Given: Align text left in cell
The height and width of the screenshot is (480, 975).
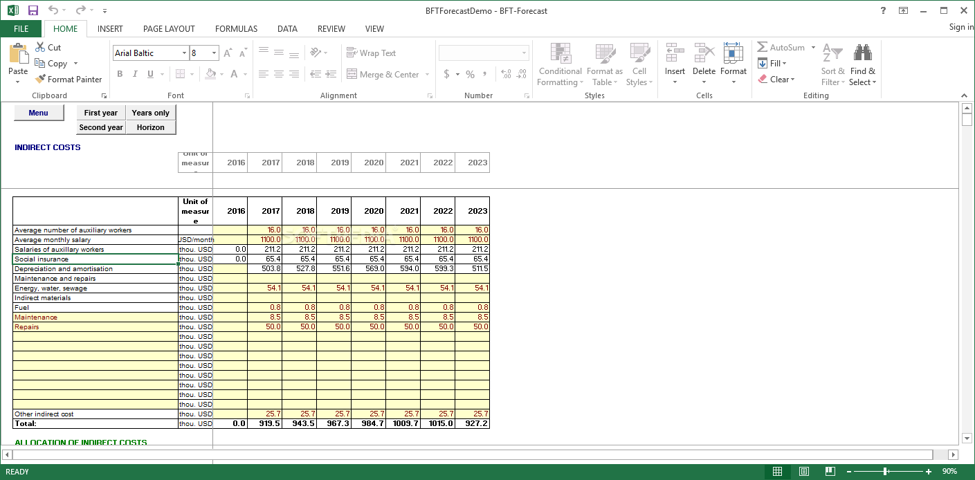Looking at the screenshot, I should pos(264,74).
